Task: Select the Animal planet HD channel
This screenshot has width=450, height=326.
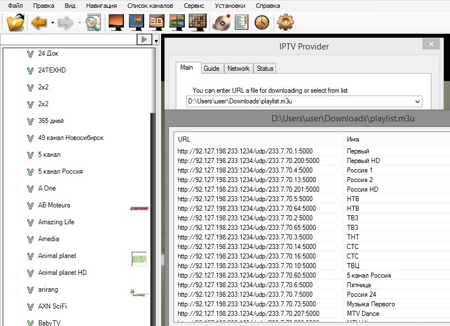Action: point(62,273)
